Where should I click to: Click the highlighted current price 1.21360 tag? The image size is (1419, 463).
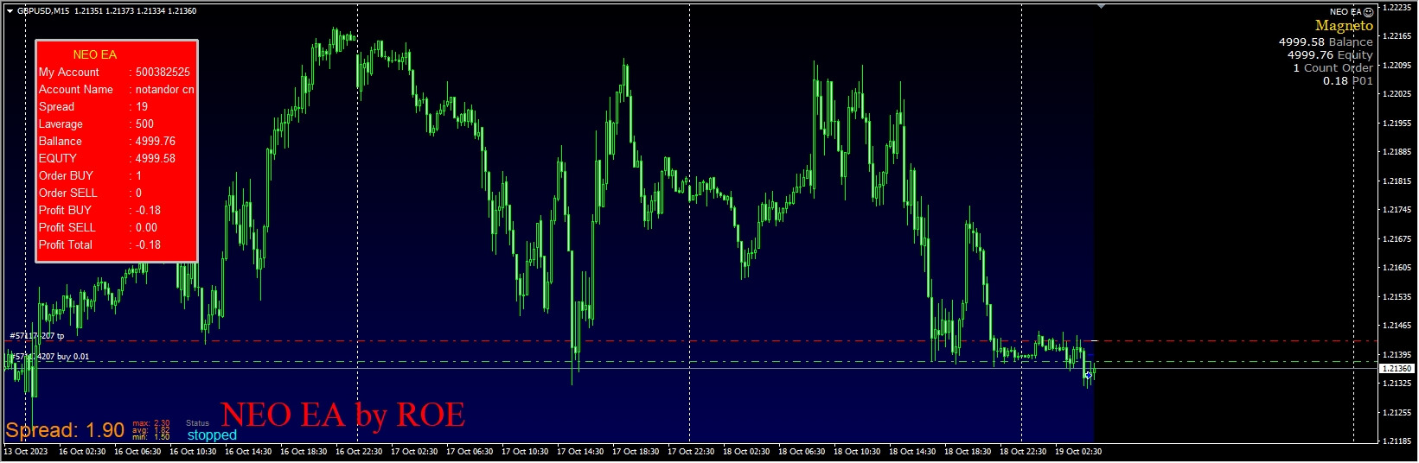[1397, 369]
